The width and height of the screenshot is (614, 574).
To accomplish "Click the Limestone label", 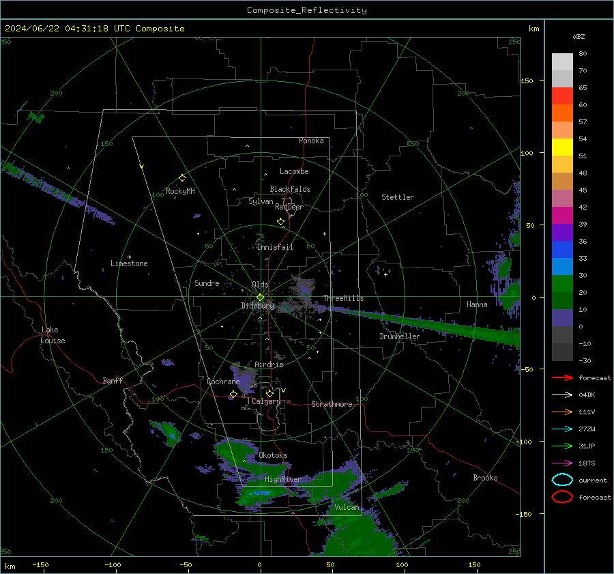I will [129, 263].
